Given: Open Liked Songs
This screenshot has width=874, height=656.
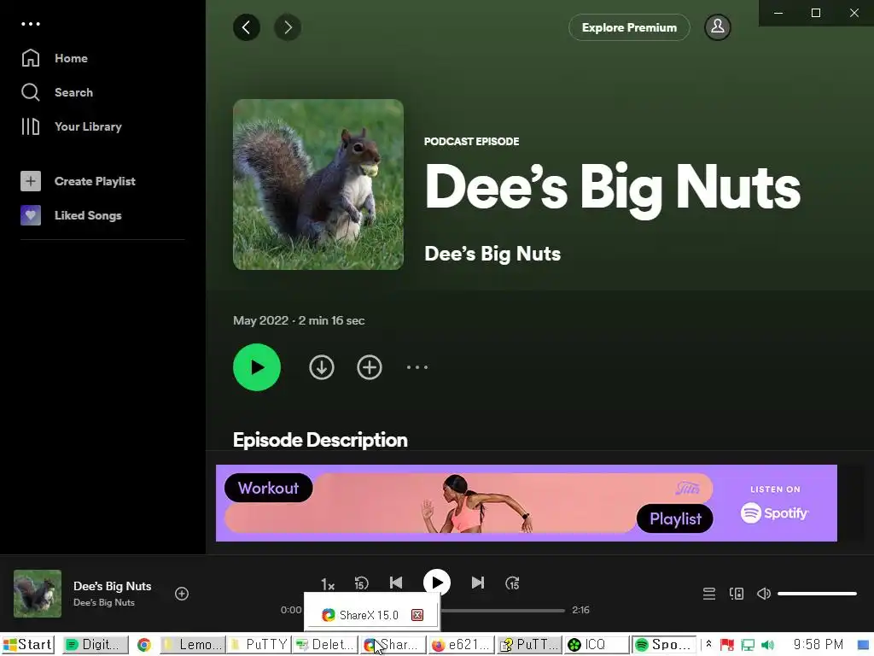Looking at the screenshot, I should 72,215.
